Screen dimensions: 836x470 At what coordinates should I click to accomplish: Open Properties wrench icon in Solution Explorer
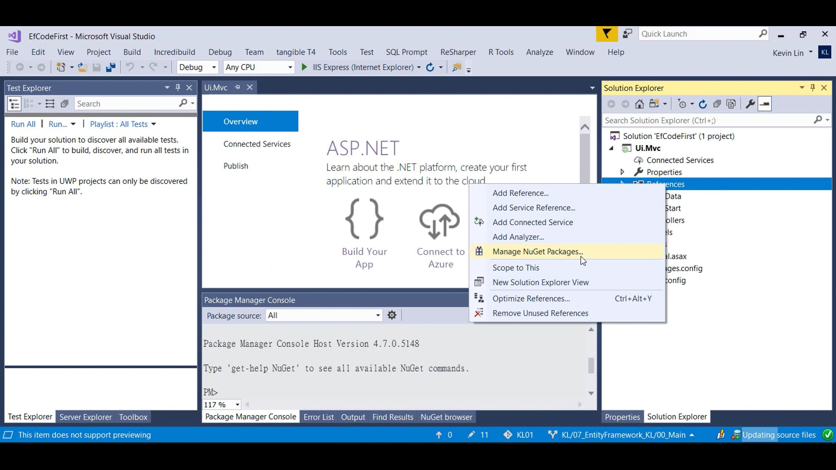(x=750, y=104)
